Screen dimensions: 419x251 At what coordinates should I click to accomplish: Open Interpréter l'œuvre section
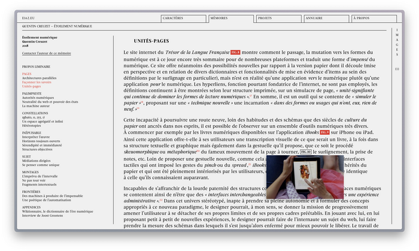[36, 137]
